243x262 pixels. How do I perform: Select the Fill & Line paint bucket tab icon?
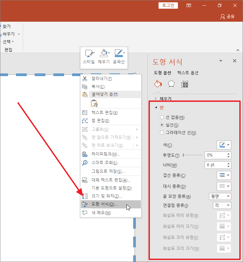(158, 84)
